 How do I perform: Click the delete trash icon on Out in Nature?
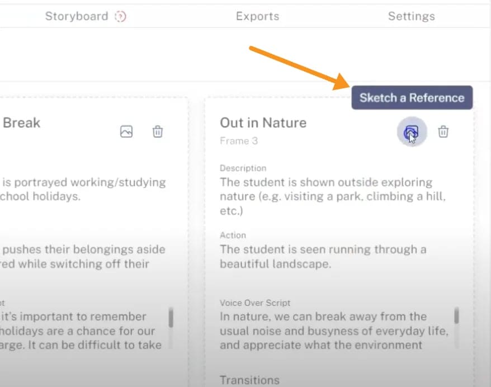tap(443, 132)
